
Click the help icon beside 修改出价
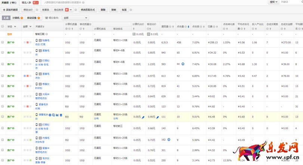37,9
